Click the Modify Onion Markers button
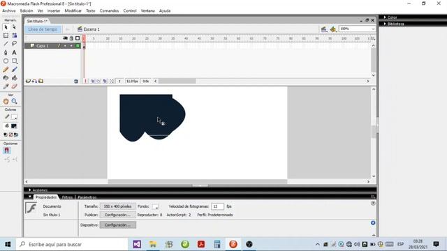 click(112, 82)
